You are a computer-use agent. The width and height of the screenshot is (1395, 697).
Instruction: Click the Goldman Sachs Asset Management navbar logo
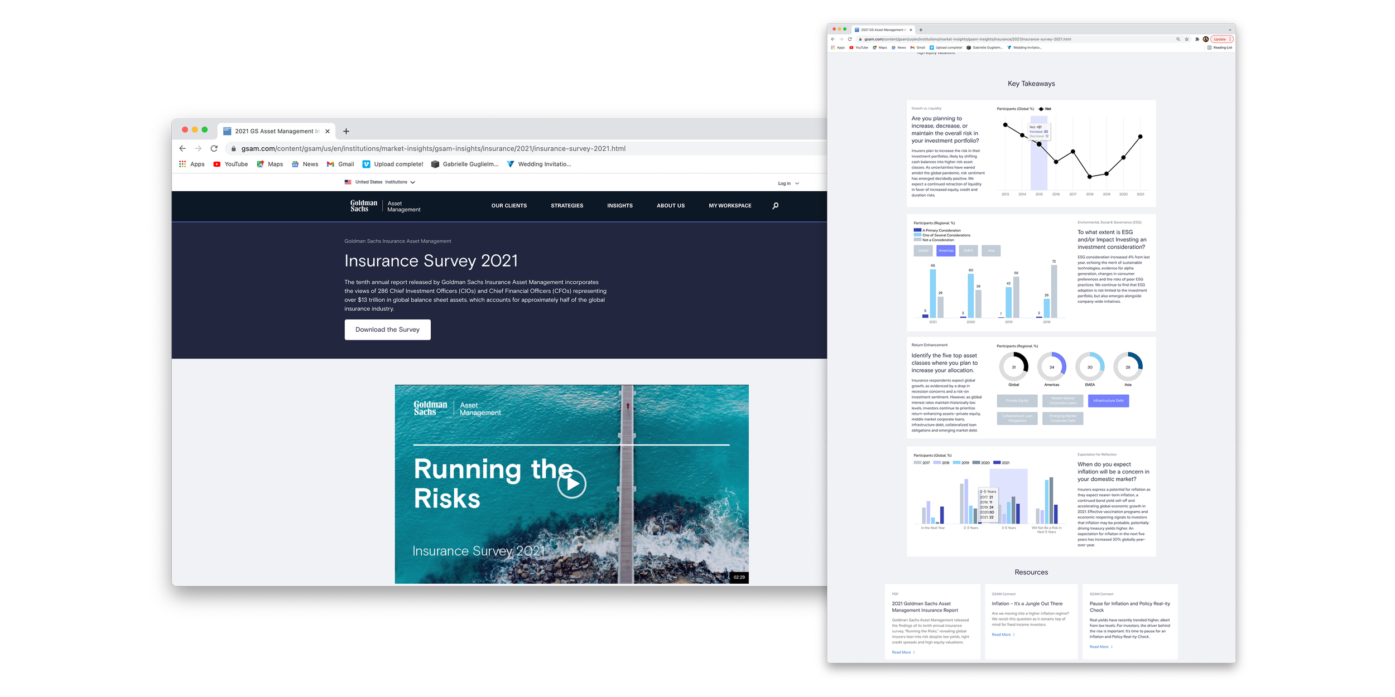[x=385, y=206]
